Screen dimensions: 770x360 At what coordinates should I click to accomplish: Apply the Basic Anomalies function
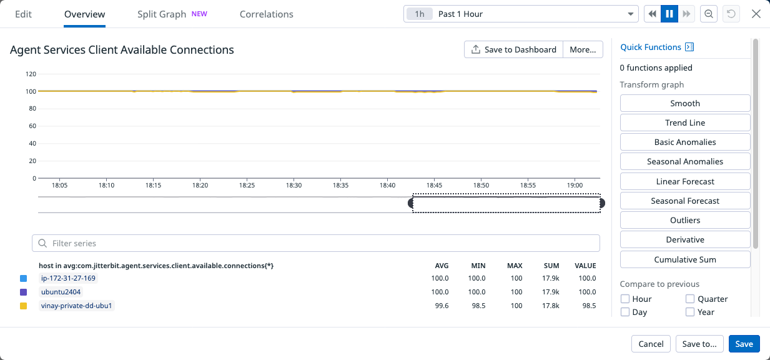tap(685, 142)
